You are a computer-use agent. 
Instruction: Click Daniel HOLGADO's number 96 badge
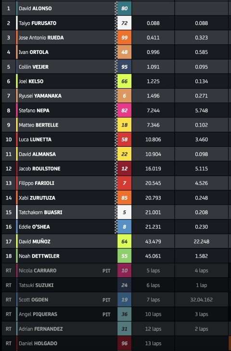click(125, 343)
